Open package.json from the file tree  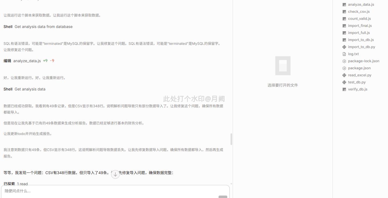click(x=359, y=68)
